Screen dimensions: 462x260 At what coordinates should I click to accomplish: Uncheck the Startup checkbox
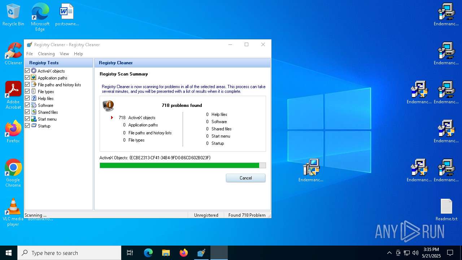pyautogui.click(x=27, y=126)
